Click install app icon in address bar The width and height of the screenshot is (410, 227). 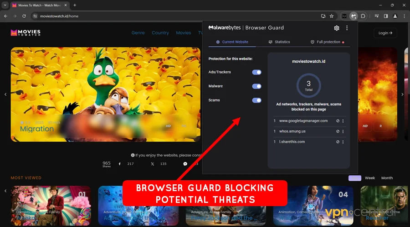[x=323, y=16]
